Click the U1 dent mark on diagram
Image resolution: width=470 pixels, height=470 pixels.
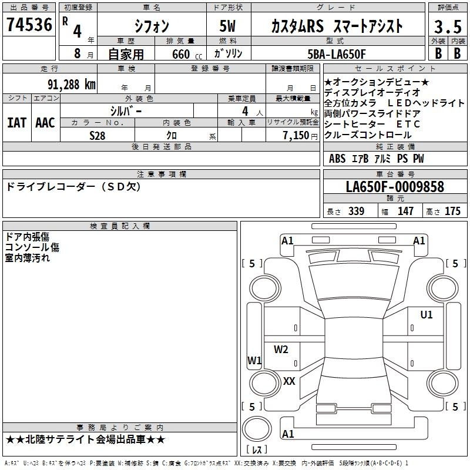(427, 314)
